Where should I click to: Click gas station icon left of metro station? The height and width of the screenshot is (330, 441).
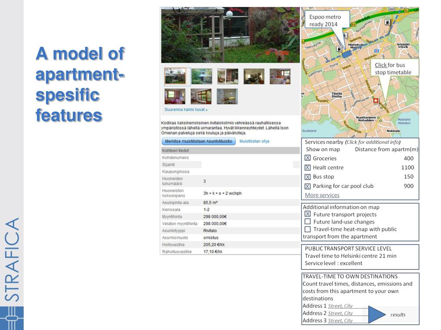tap(339, 49)
